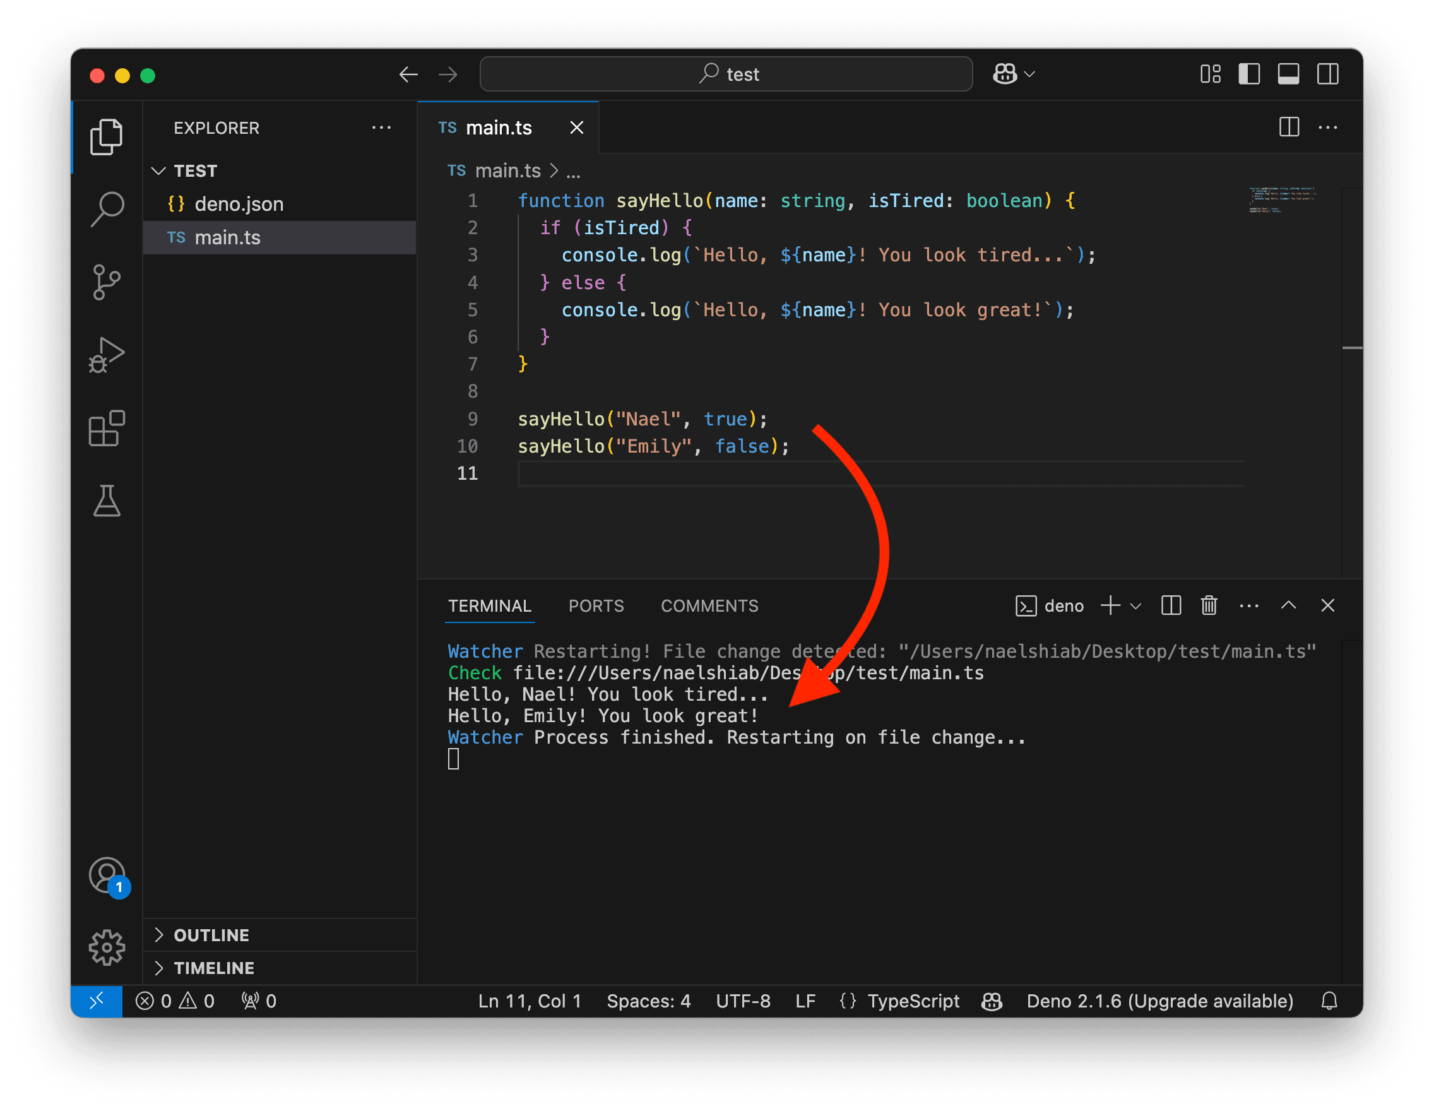Open remote window button in status bar
This screenshot has width=1434, height=1111.
pyautogui.click(x=97, y=1001)
